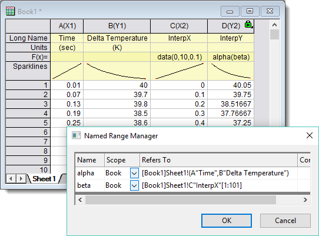319x236 pixels.
Task: Minimize the Book1 window
Action: (x=230, y=11)
